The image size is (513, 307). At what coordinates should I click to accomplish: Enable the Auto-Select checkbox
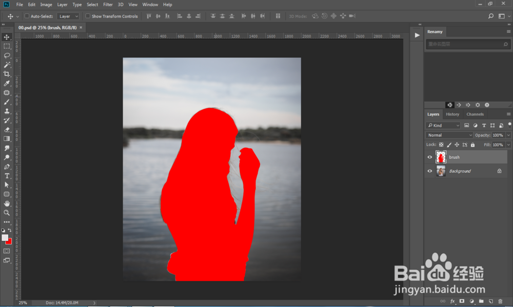point(27,16)
